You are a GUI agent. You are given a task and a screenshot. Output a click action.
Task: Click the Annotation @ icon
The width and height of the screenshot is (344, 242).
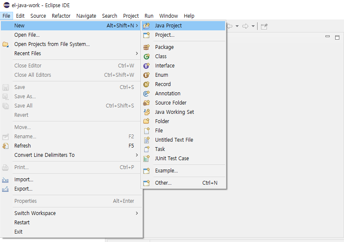pyautogui.click(x=146, y=94)
